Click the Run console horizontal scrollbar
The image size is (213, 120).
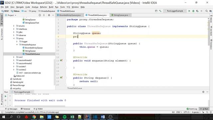point(40,106)
